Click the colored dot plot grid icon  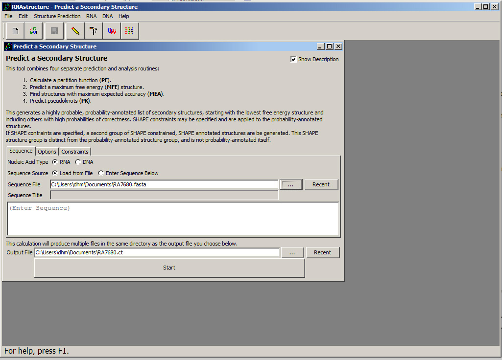pos(130,31)
